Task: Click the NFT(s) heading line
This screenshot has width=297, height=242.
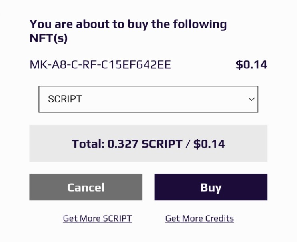Action: (48, 38)
